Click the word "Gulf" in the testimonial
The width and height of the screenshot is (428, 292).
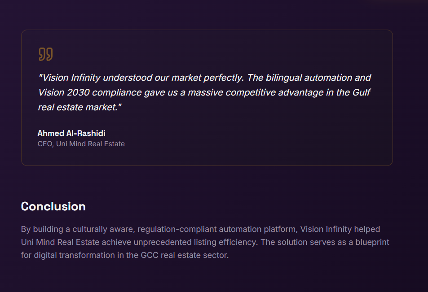tap(362, 92)
